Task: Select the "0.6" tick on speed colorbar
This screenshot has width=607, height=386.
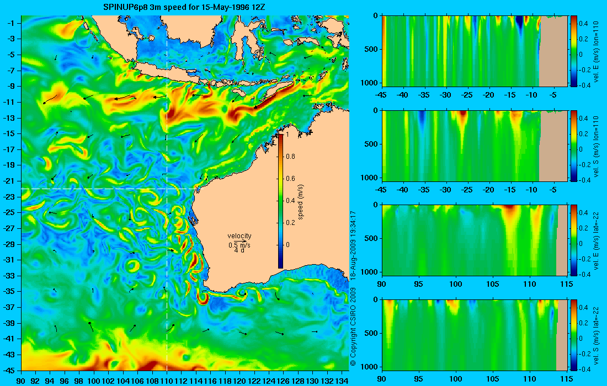Action: pyautogui.click(x=290, y=178)
